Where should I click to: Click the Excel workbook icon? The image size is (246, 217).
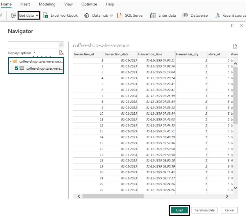pos(45,16)
